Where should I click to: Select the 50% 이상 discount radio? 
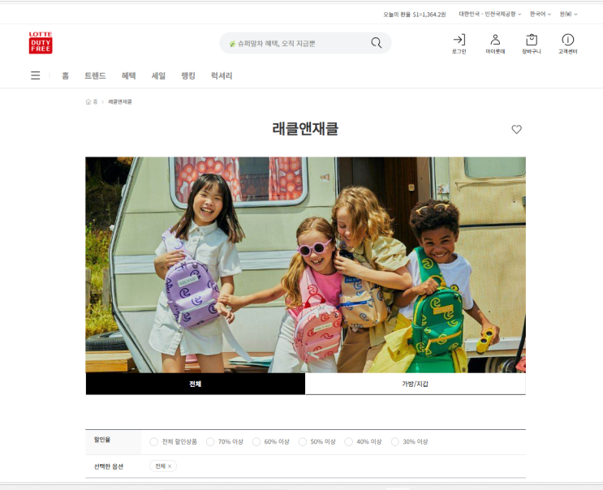[303, 441]
